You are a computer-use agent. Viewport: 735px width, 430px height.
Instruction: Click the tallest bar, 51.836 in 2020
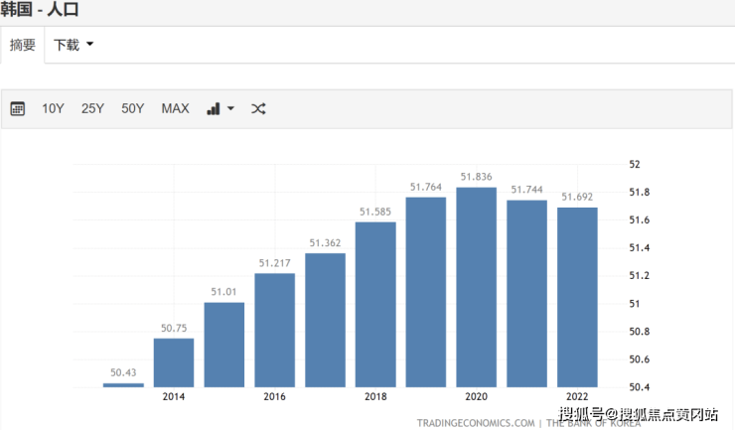tap(476, 286)
